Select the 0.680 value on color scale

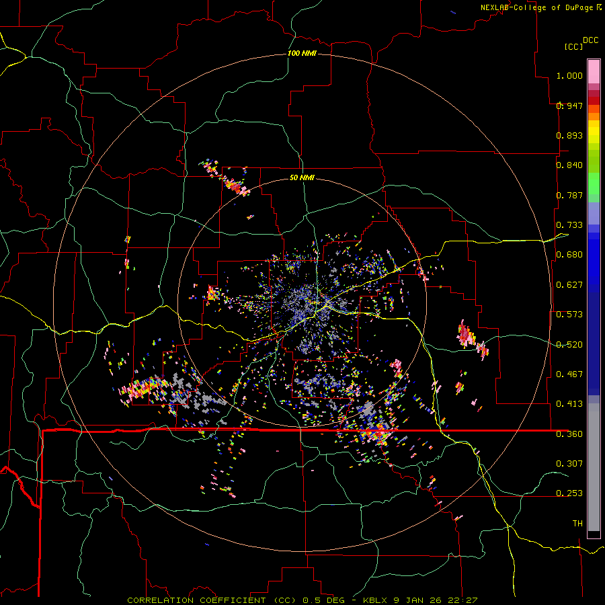tap(569, 255)
